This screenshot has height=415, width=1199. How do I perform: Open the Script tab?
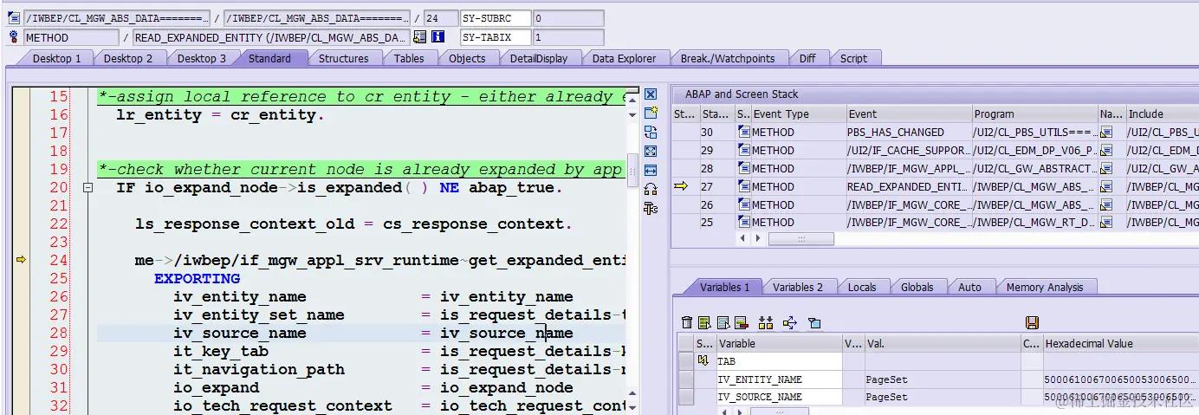tap(853, 58)
